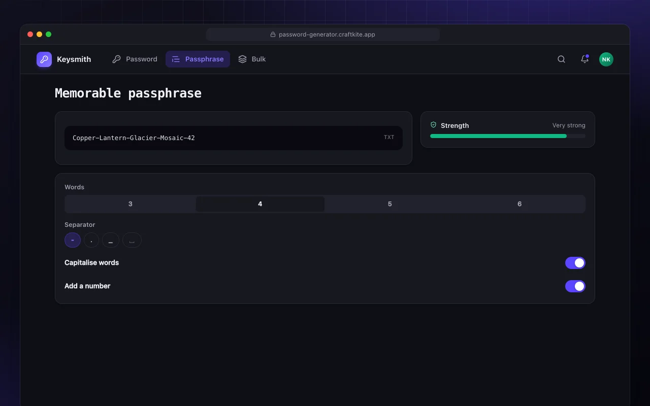Open the NK user avatar
Image resolution: width=650 pixels, height=406 pixels.
606,59
